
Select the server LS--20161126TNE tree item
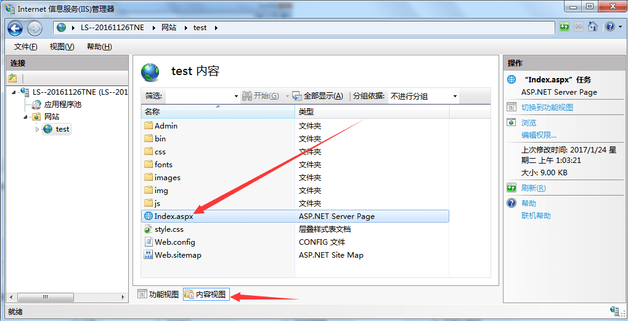click(80, 92)
